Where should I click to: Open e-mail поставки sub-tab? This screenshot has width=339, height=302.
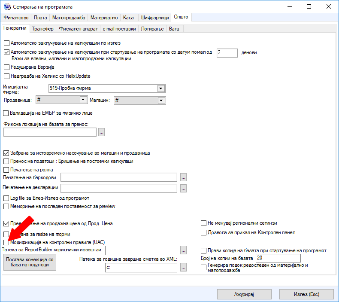tap(119, 29)
